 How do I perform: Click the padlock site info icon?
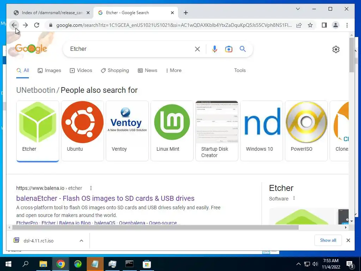51,25
